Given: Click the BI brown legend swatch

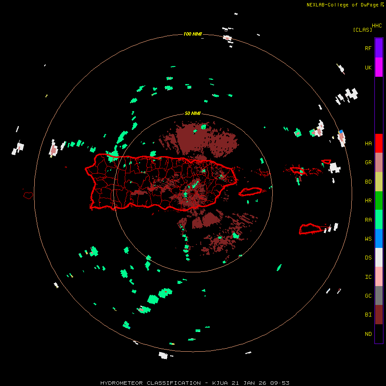Looking at the screenshot, I should click(379, 315).
